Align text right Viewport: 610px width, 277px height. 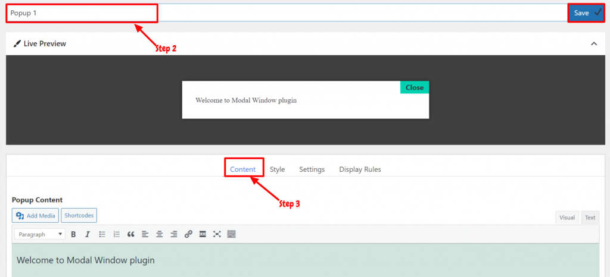click(174, 234)
